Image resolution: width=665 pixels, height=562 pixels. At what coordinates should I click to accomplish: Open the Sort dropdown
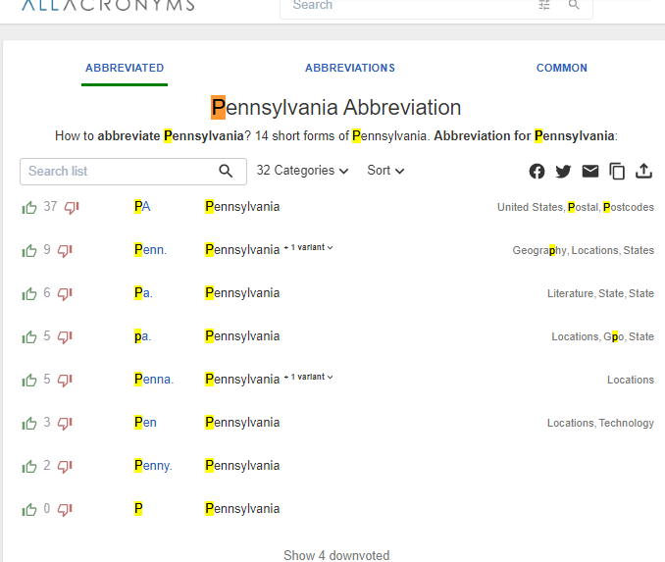coord(385,171)
